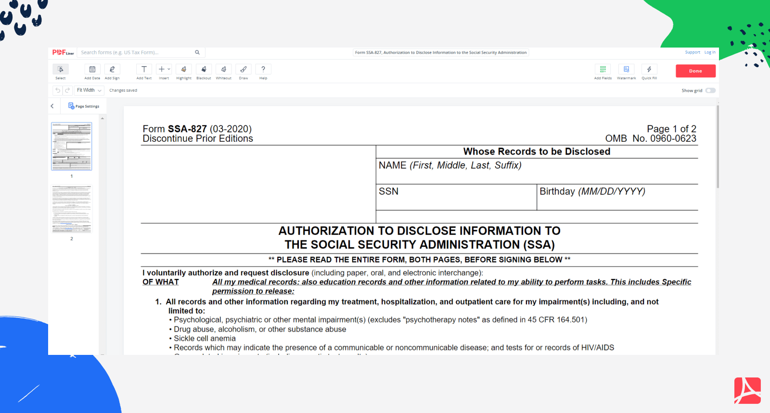This screenshot has height=413, width=770.
Task: Select page 2 thumbnail
Action: [x=72, y=210]
